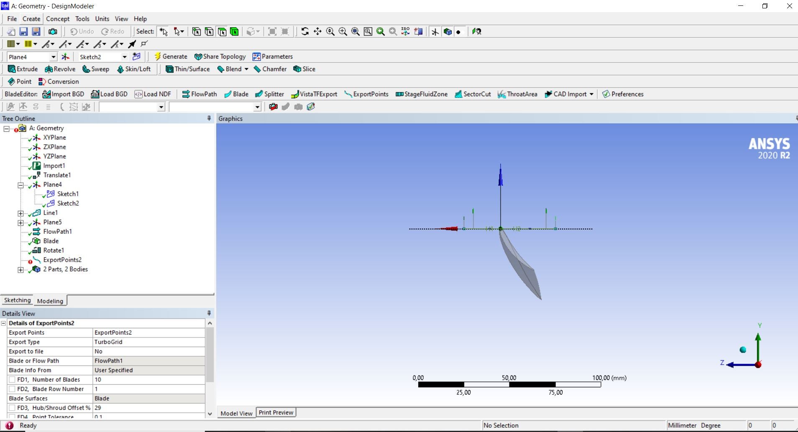The image size is (798, 432).
Task: Select the Revolve tool
Action: click(x=60, y=69)
